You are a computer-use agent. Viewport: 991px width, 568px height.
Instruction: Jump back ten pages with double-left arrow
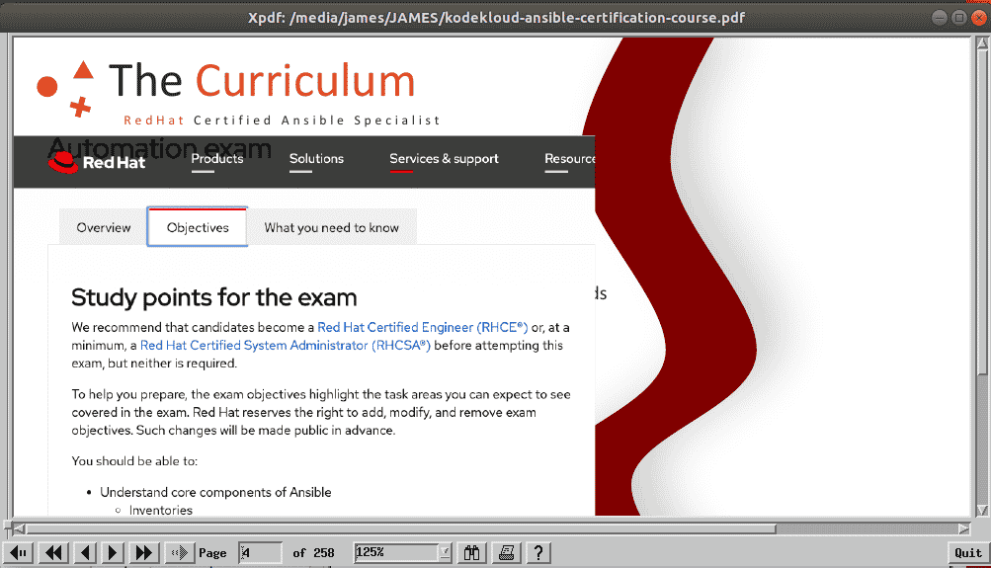coord(53,553)
